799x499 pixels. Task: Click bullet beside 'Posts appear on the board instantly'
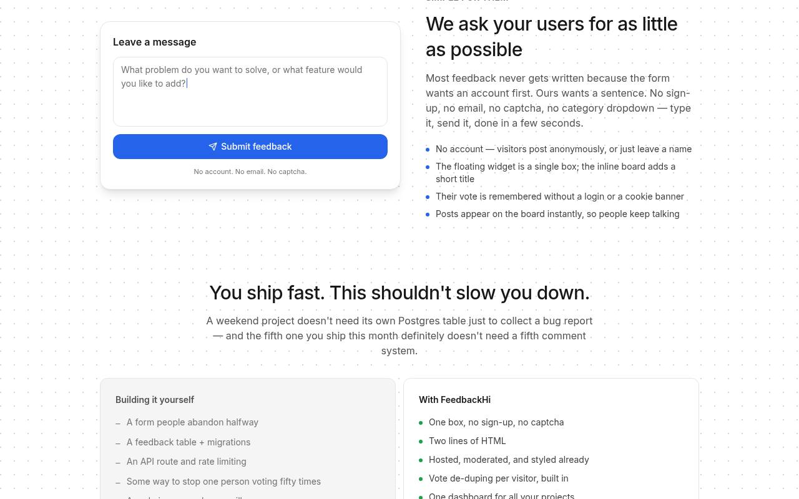[428, 215]
